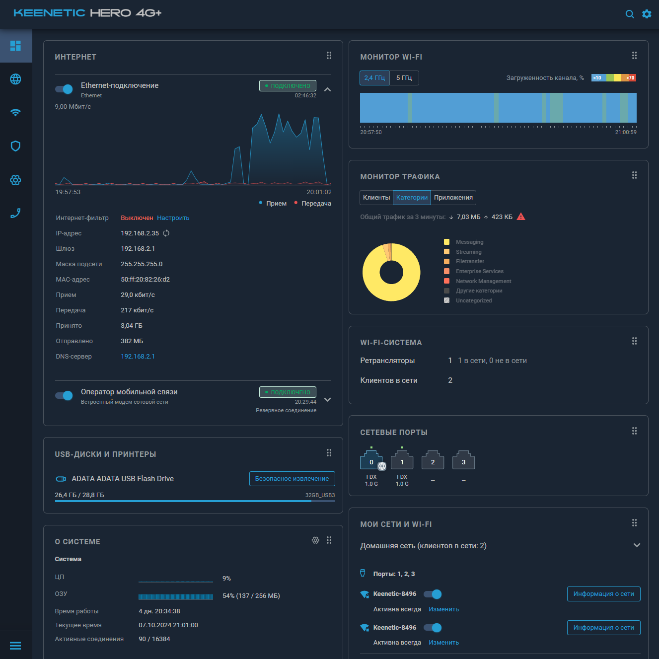The height and width of the screenshot is (659, 659).
Task: Switch to the 5 ГГц tab
Action: (403, 77)
